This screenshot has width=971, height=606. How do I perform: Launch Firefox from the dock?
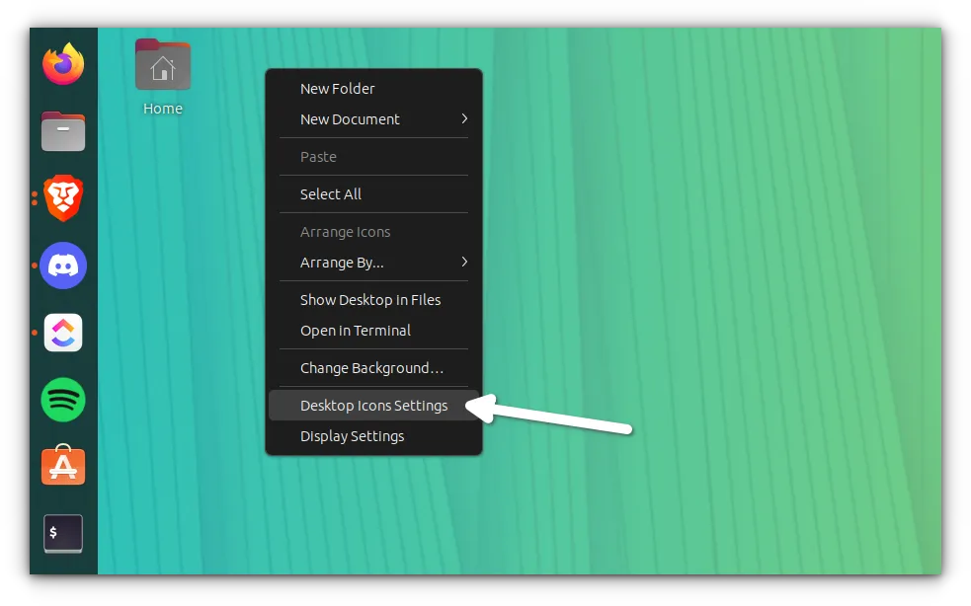[62, 63]
